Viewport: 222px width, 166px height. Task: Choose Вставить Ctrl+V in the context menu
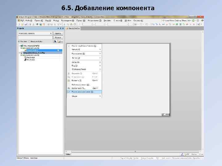[x=84, y=81]
